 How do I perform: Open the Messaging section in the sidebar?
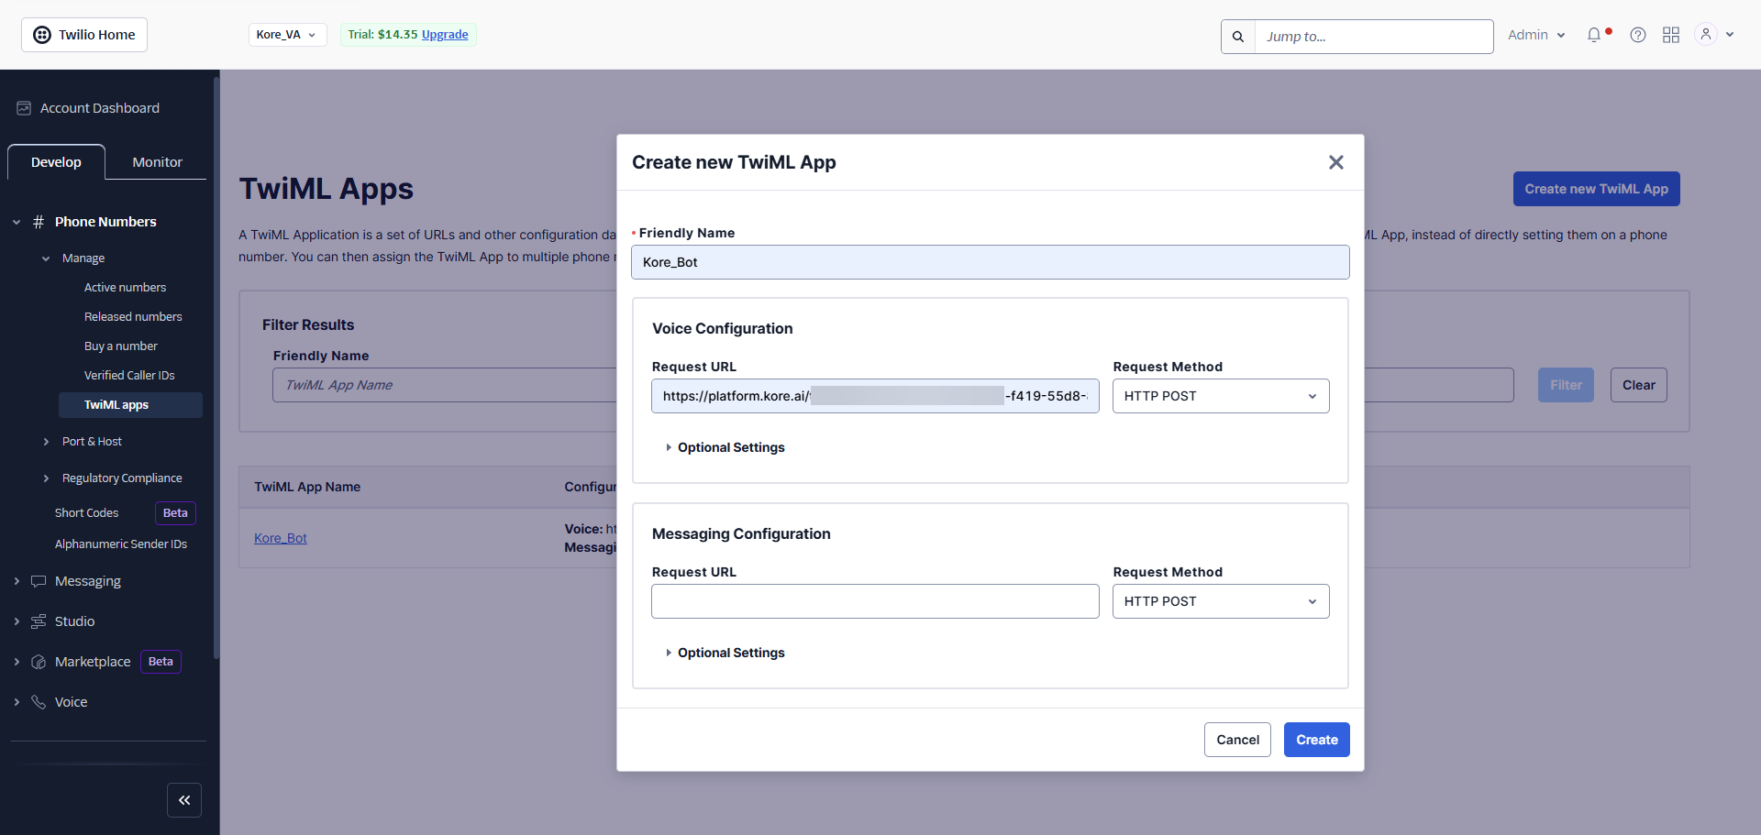(x=87, y=580)
